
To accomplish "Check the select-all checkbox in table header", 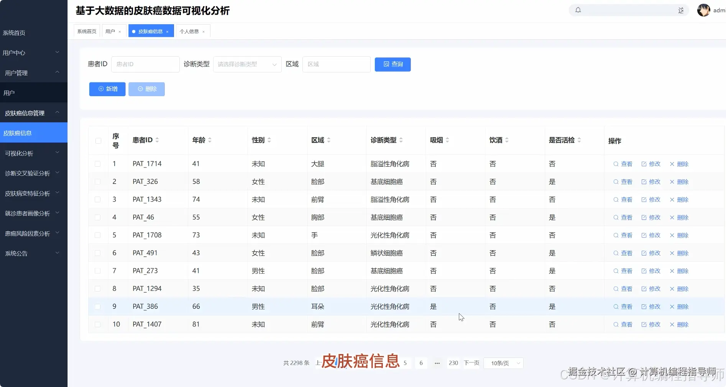I will click(x=98, y=141).
